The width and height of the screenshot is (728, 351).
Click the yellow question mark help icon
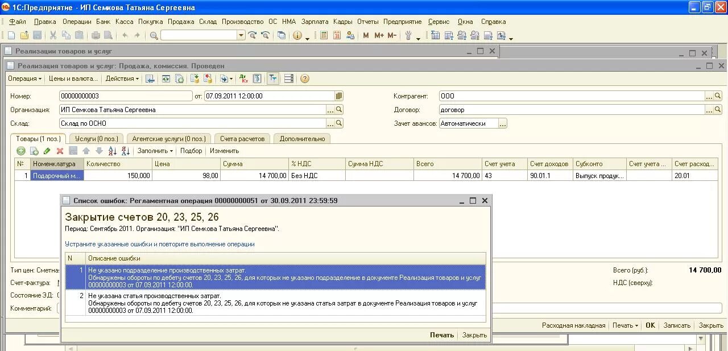point(305,79)
